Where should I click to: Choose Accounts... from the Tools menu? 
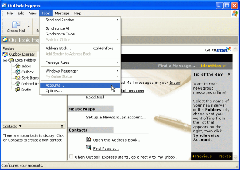point(80,85)
